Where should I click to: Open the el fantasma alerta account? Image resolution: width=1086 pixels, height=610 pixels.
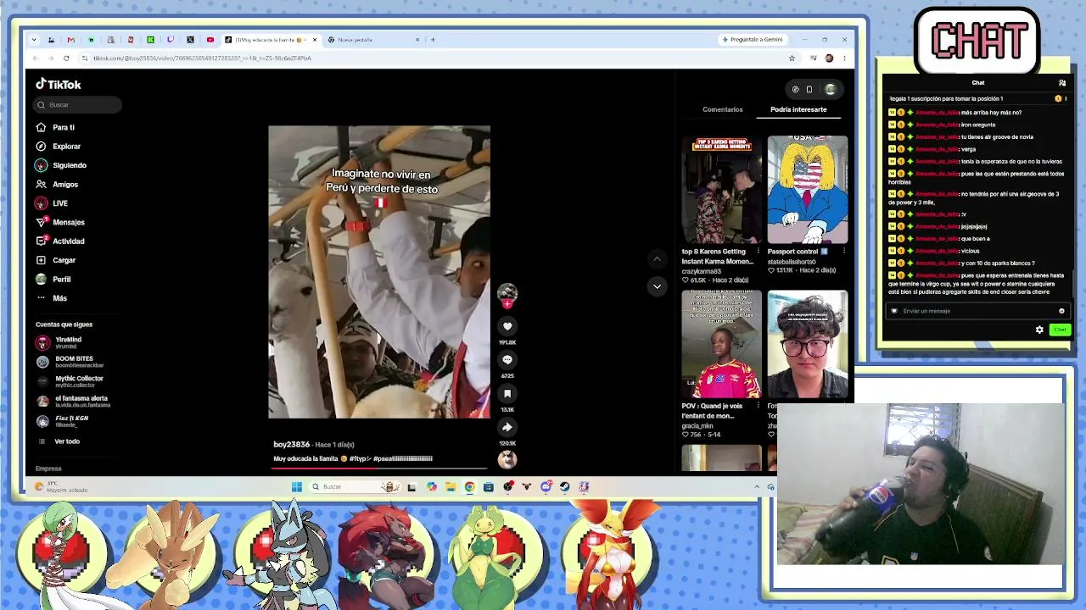click(x=74, y=402)
